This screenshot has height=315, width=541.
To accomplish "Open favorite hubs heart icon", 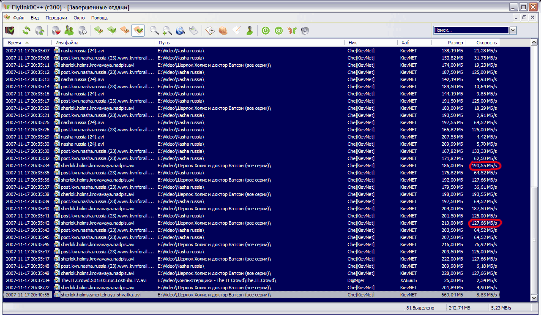I will click(56, 30).
